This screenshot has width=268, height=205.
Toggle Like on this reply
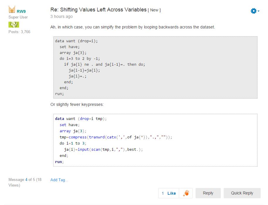(x=172, y=193)
